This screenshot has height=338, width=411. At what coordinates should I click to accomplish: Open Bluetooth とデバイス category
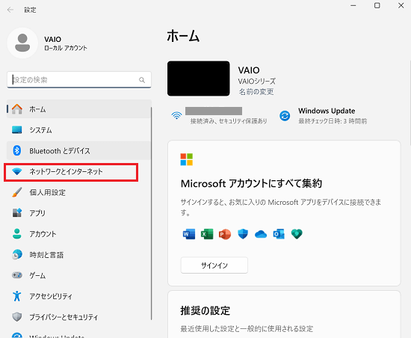[x=79, y=151]
